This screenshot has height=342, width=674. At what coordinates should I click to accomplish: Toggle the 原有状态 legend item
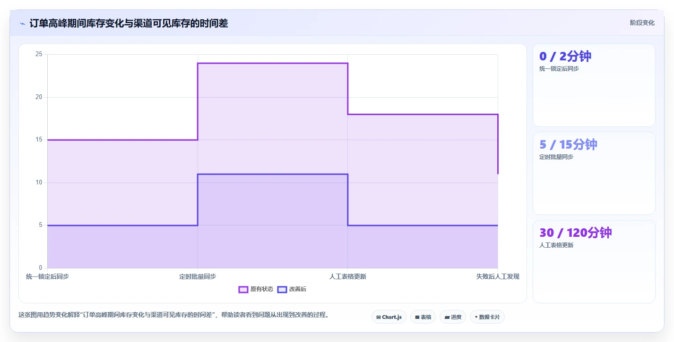coord(256,289)
